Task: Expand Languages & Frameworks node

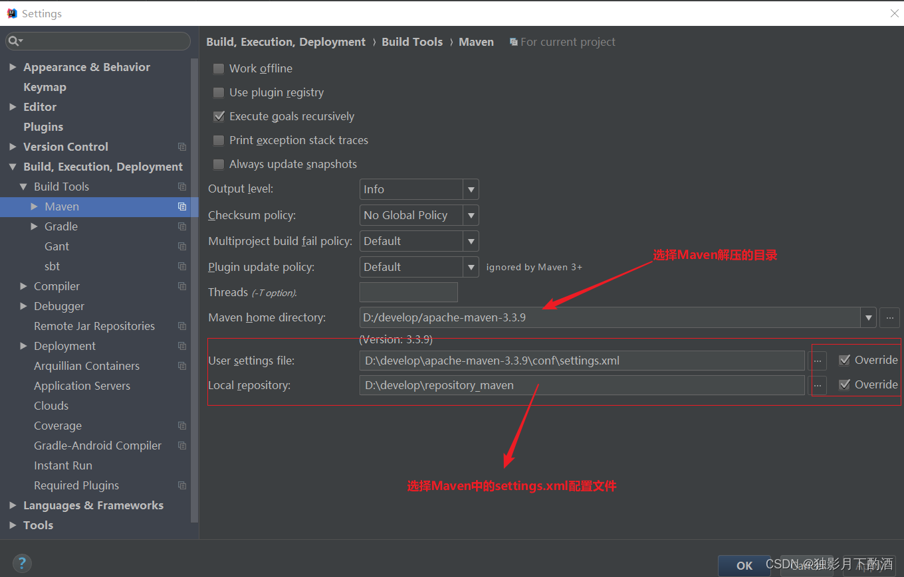Action: (x=13, y=505)
